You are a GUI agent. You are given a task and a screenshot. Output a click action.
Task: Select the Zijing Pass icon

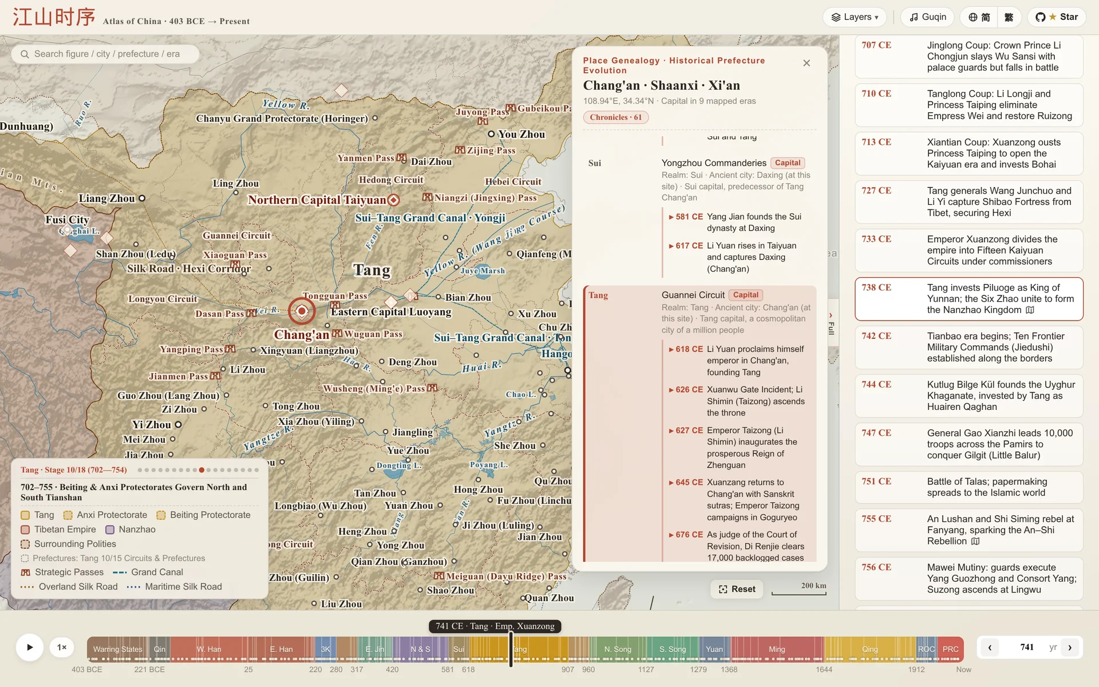tap(460, 150)
